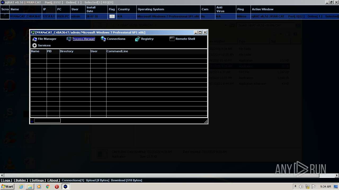
Task: Click the horizontal scrollbar right arrow
Action: (x=337, y=175)
